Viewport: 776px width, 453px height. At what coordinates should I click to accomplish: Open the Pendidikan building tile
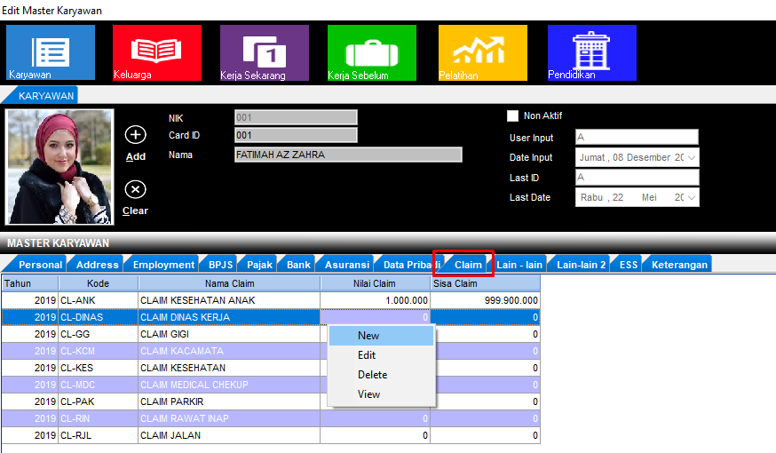coord(591,52)
